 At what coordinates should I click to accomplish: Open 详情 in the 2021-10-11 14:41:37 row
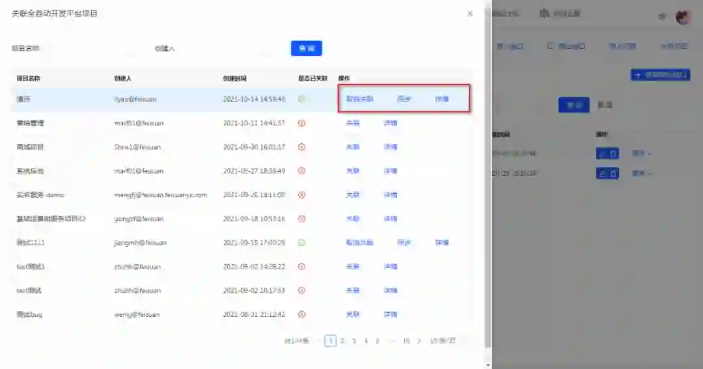(391, 123)
